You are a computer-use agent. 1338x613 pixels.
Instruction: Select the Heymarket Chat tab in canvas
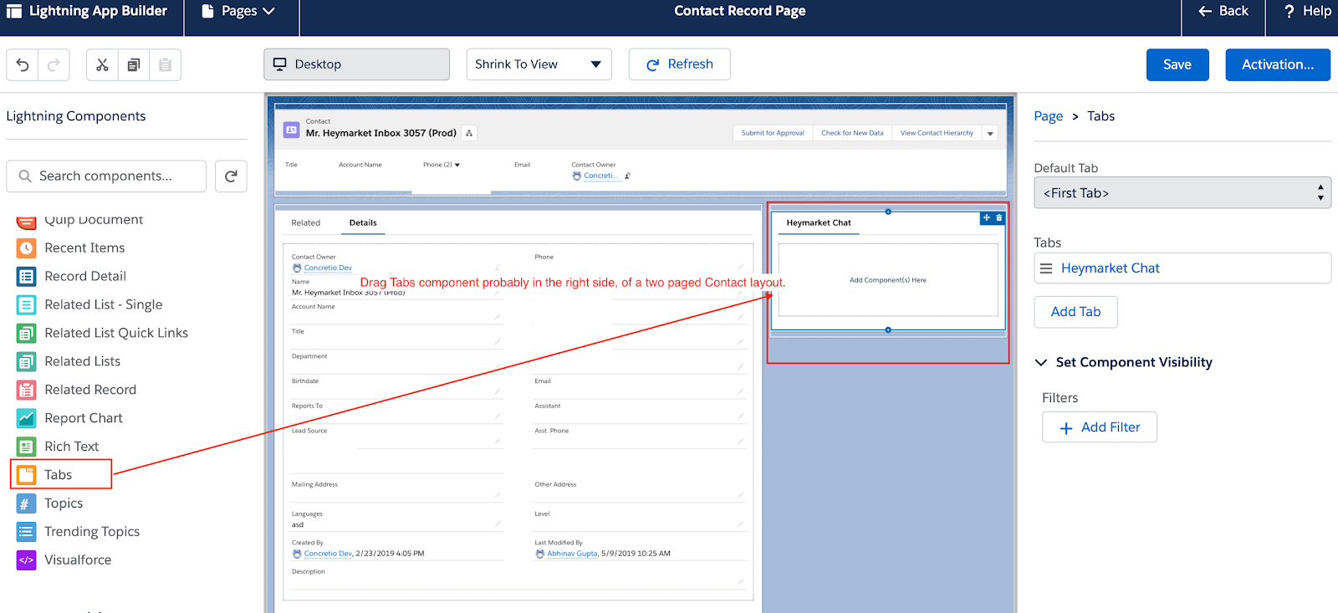tap(819, 223)
